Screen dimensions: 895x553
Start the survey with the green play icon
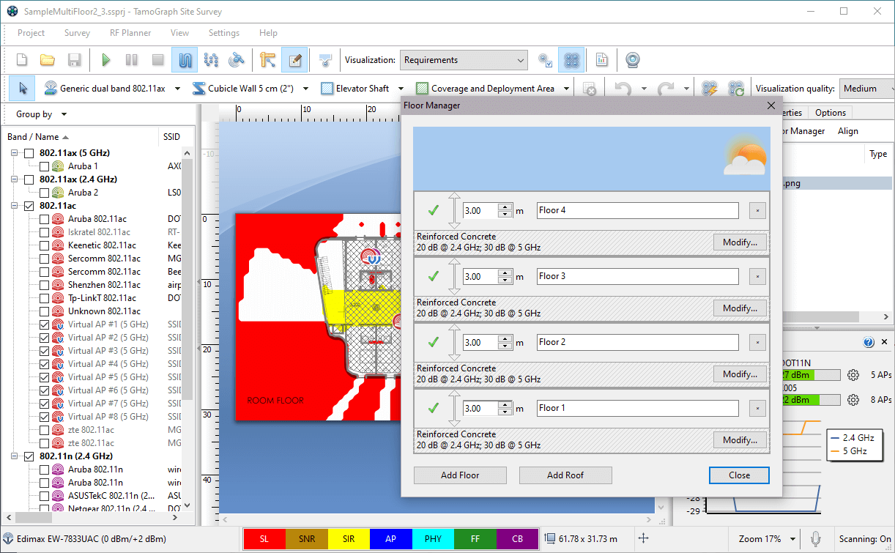click(106, 60)
